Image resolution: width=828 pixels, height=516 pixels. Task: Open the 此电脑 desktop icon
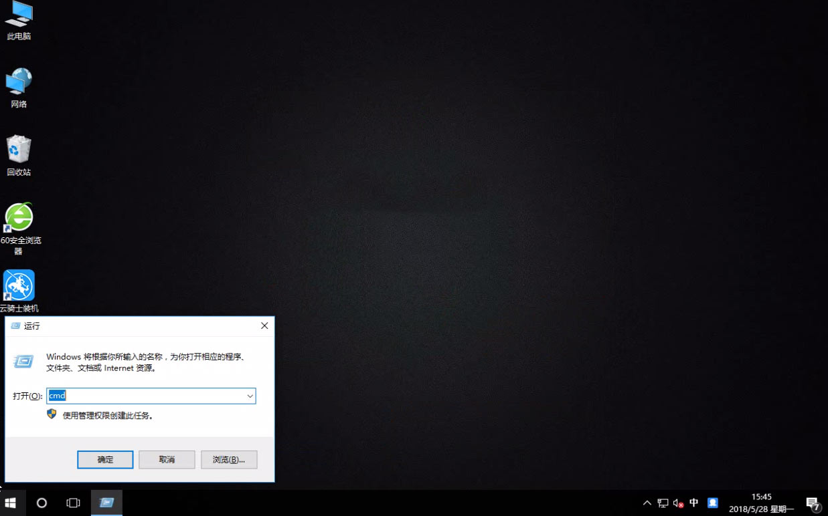19,19
